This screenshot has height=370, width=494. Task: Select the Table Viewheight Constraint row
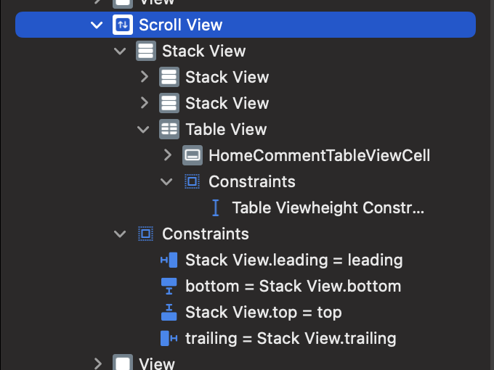(327, 208)
